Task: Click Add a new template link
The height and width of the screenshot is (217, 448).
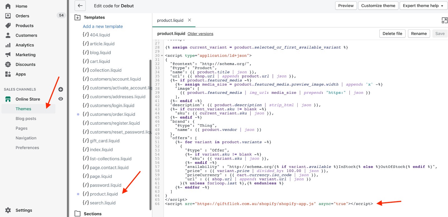Action: point(103,26)
